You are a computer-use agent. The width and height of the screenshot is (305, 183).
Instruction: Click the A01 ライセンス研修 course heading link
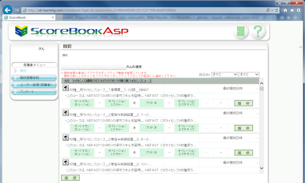(108, 81)
